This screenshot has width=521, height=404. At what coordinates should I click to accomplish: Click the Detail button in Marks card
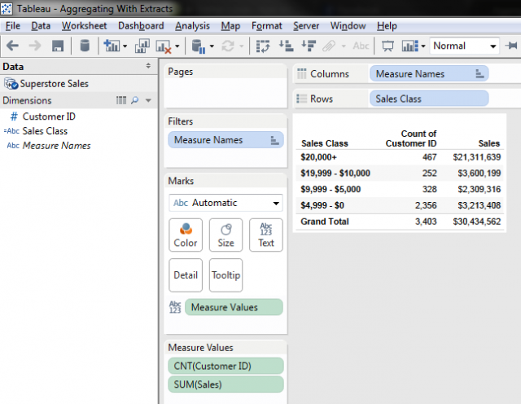tap(186, 275)
